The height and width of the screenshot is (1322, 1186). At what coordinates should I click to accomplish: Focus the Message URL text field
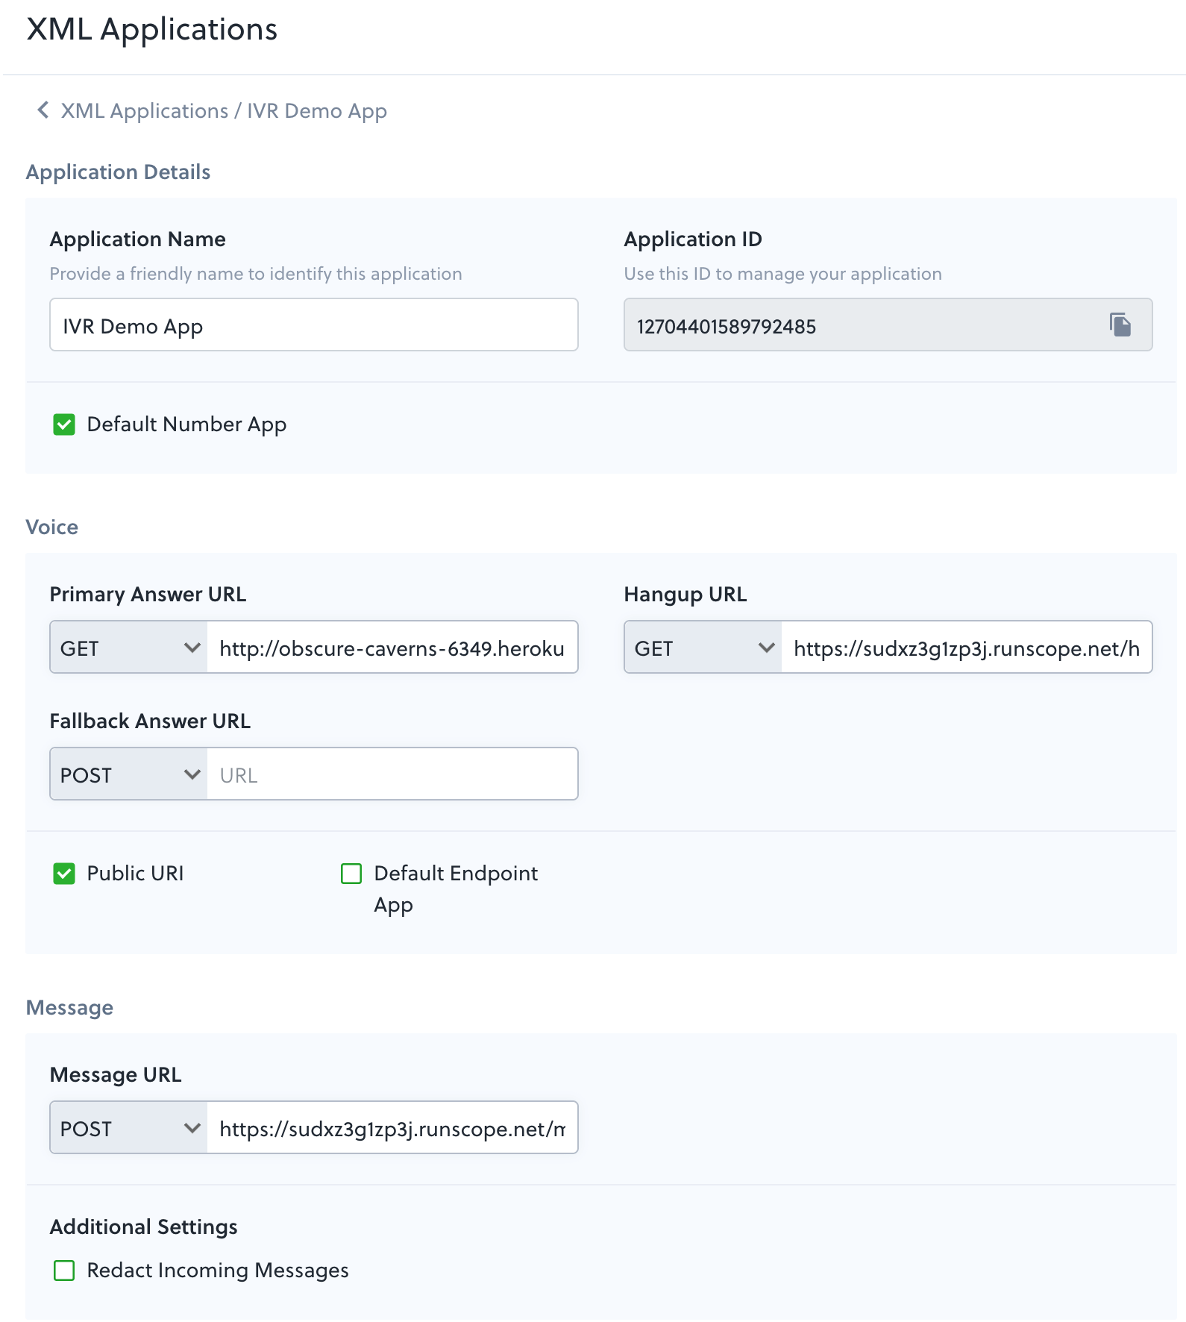click(x=392, y=1128)
